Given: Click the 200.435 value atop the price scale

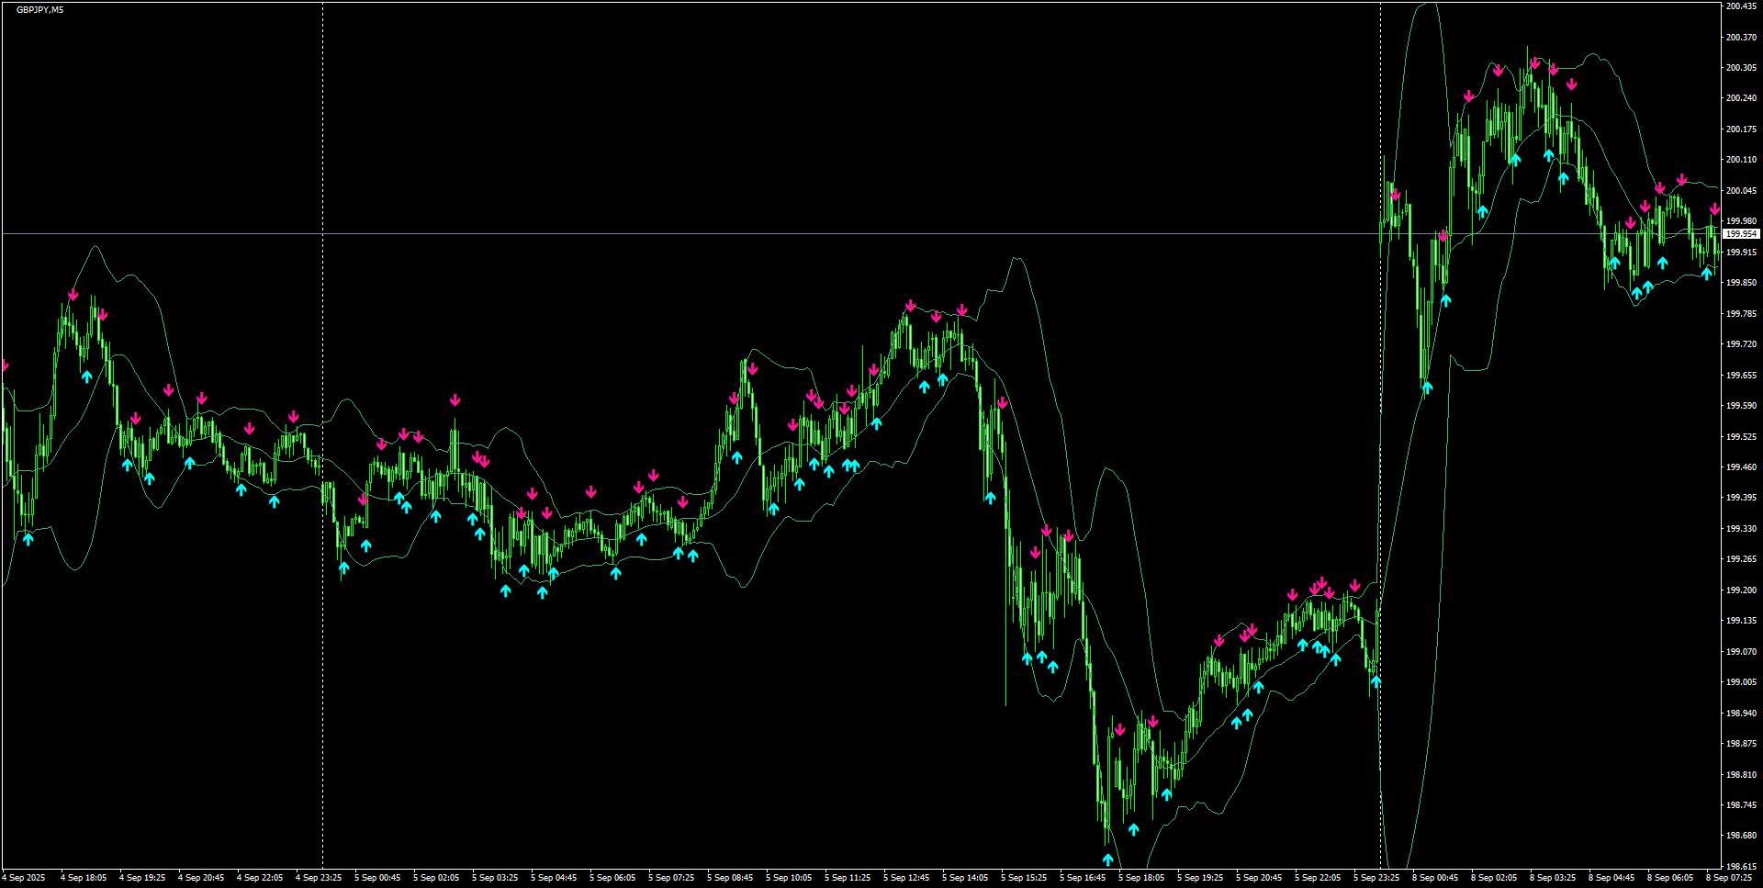Looking at the screenshot, I should point(1740,6).
